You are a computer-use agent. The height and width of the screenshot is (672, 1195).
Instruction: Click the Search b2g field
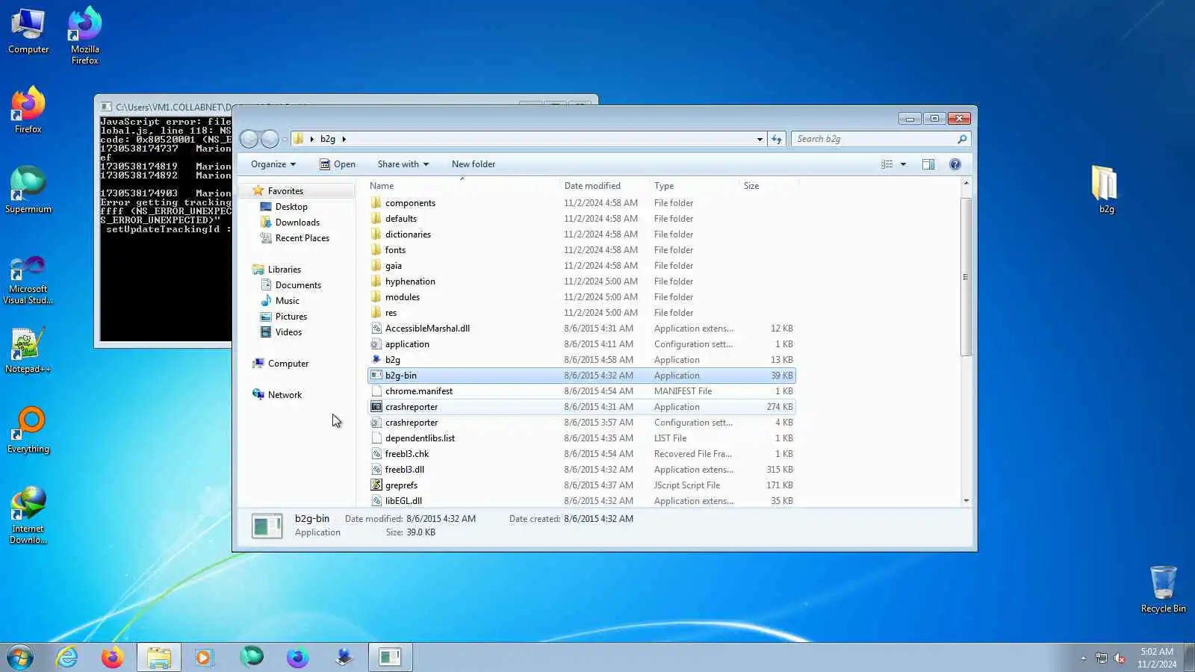[x=881, y=139]
